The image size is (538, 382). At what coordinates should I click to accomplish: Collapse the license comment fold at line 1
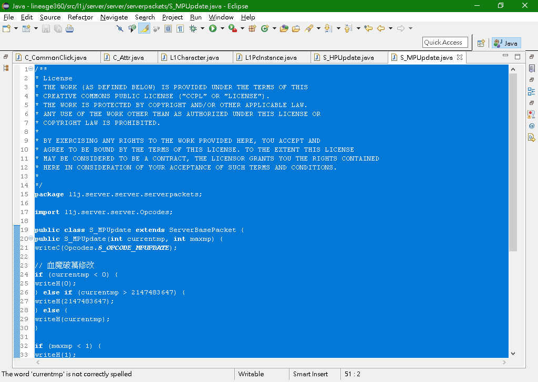(x=31, y=69)
